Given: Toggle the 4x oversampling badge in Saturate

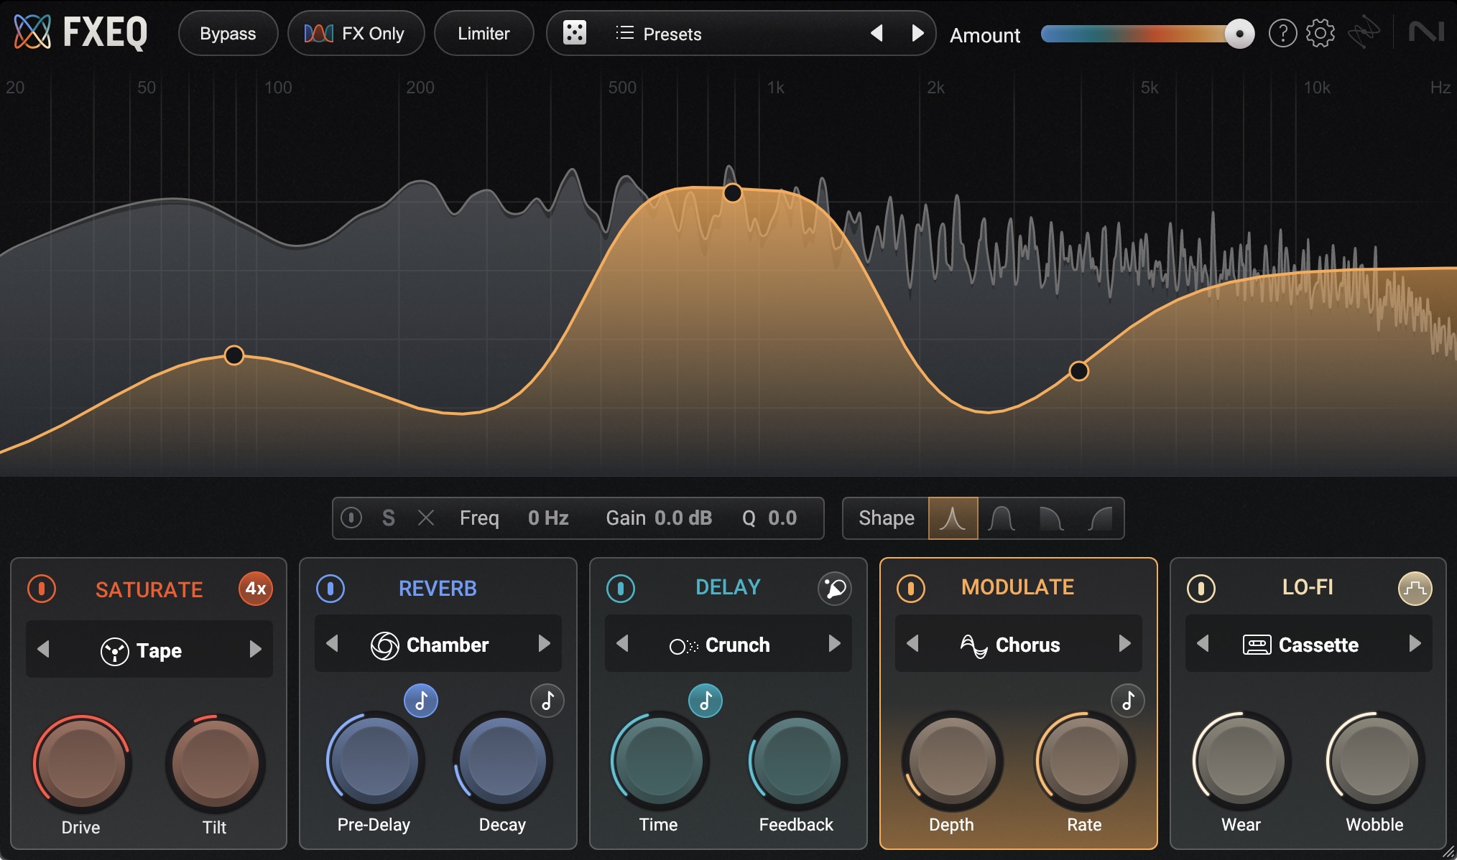Looking at the screenshot, I should [256, 589].
